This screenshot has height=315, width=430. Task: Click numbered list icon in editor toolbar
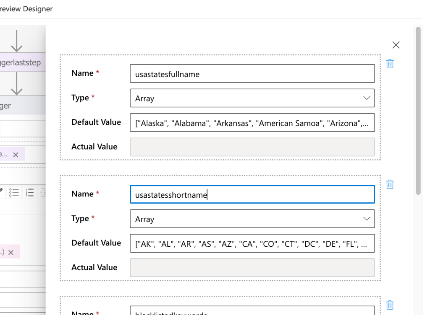30,193
